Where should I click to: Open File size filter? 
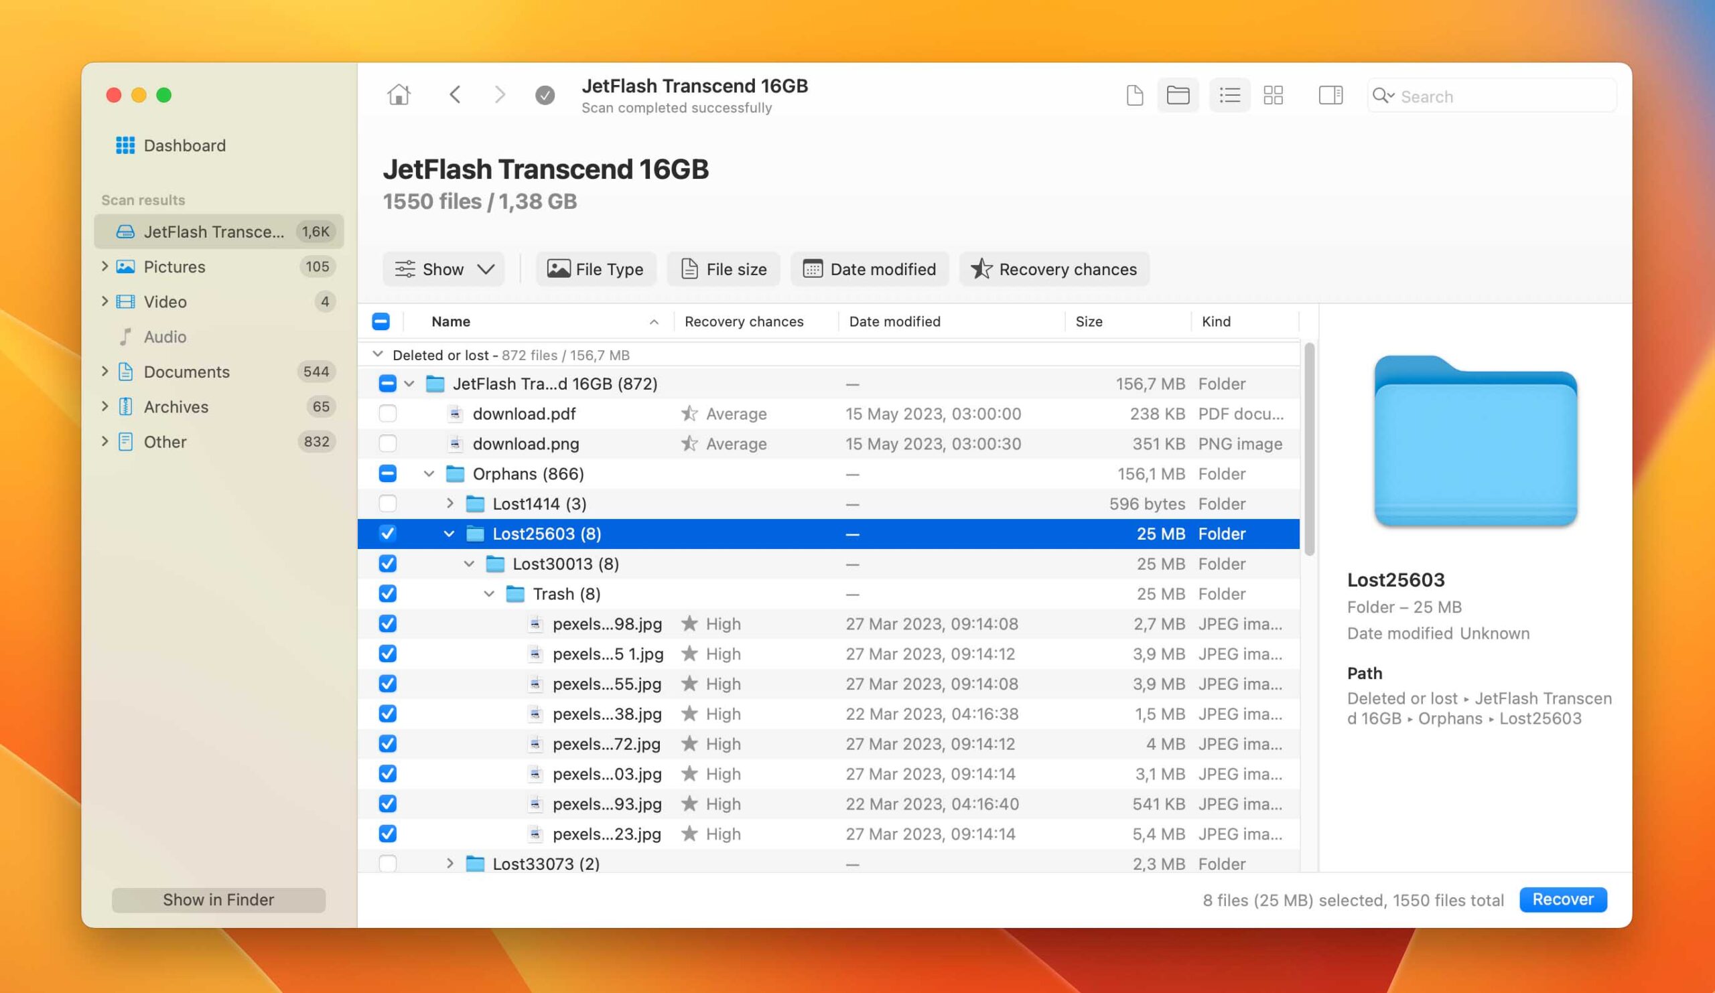pos(724,269)
